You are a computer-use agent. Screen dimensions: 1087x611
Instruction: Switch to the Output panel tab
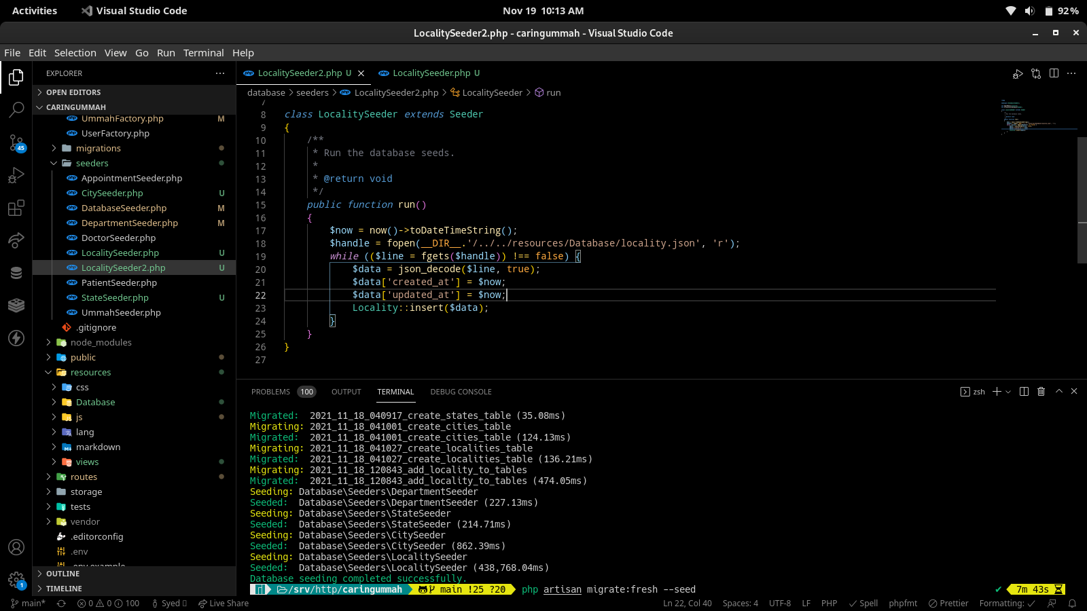(346, 392)
